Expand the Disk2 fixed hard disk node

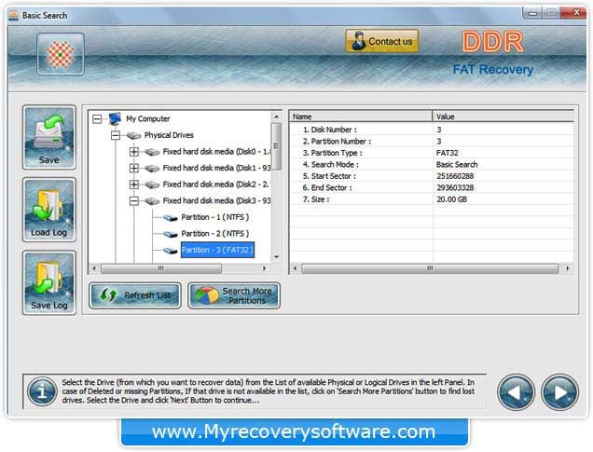click(x=134, y=185)
